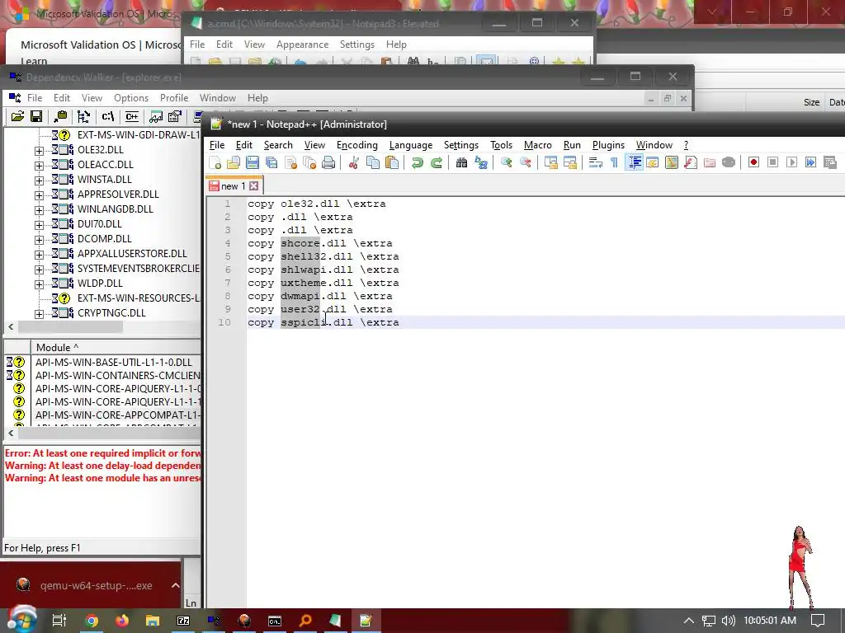Open 7-Zip from the taskbar
Image resolution: width=845 pixels, height=633 pixels.
coord(183,621)
